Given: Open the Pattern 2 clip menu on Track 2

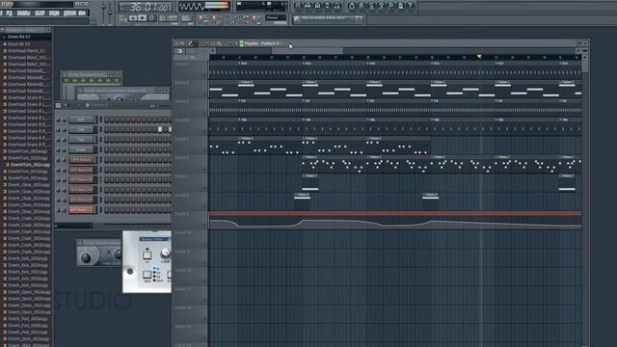Looking at the screenshot, I should tap(239, 82).
